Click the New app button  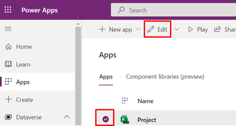pyautogui.click(x=115, y=29)
